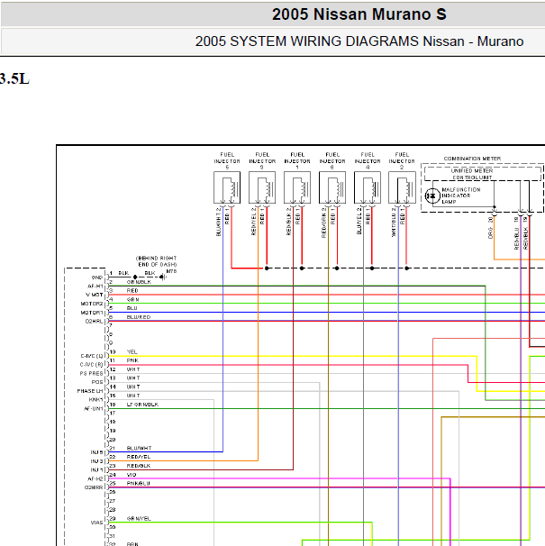Image resolution: width=545 pixels, height=546 pixels.
Task: Click the 'INJ 5' pin label
Action: pyautogui.click(x=96, y=452)
